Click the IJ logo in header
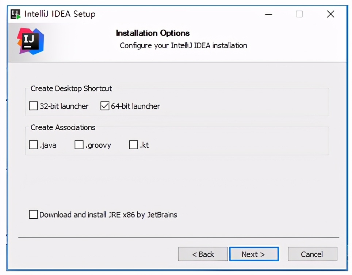This screenshot has height=275, width=352. pos(30,41)
